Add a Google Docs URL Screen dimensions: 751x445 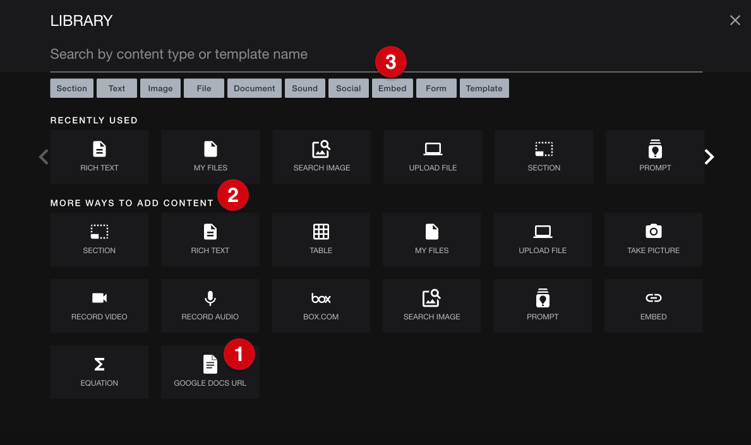tap(210, 372)
